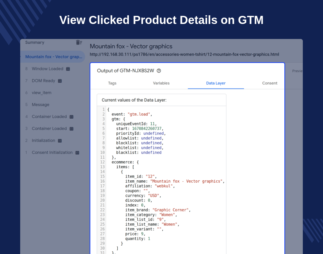Click the uniqueEventId value 11

pyautogui.click(x=153, y=124)
